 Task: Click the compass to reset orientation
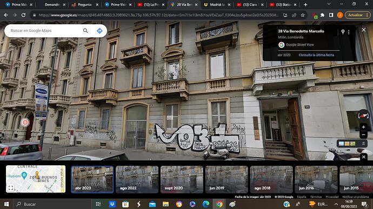pyautogui.click(x=363, y=116)
